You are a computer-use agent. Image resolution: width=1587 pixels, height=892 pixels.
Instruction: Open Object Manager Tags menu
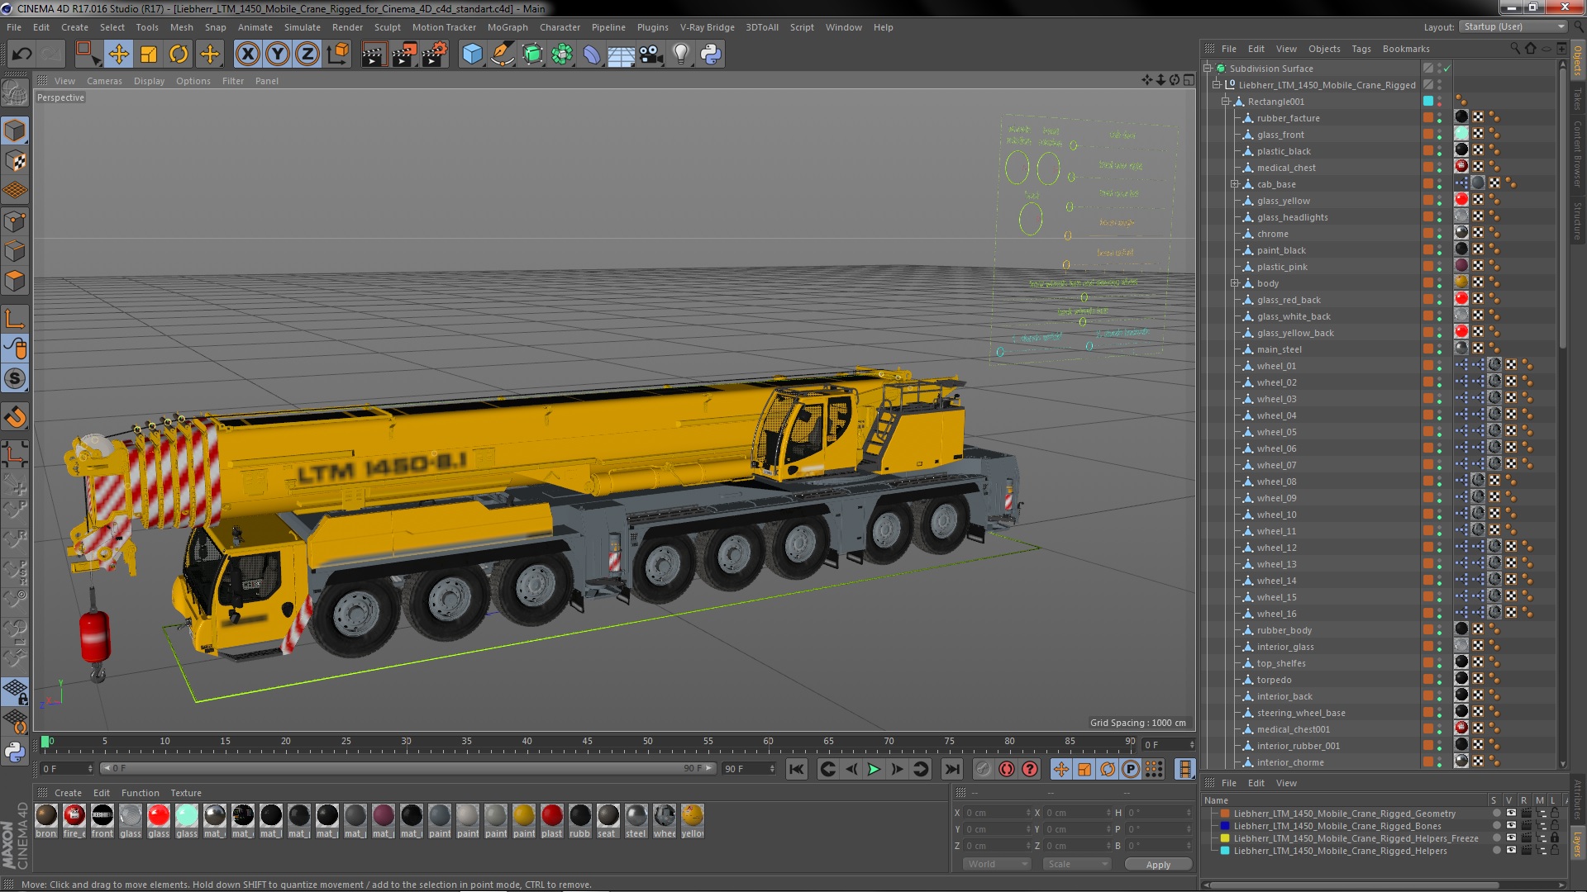click(x=1361, y=49)
